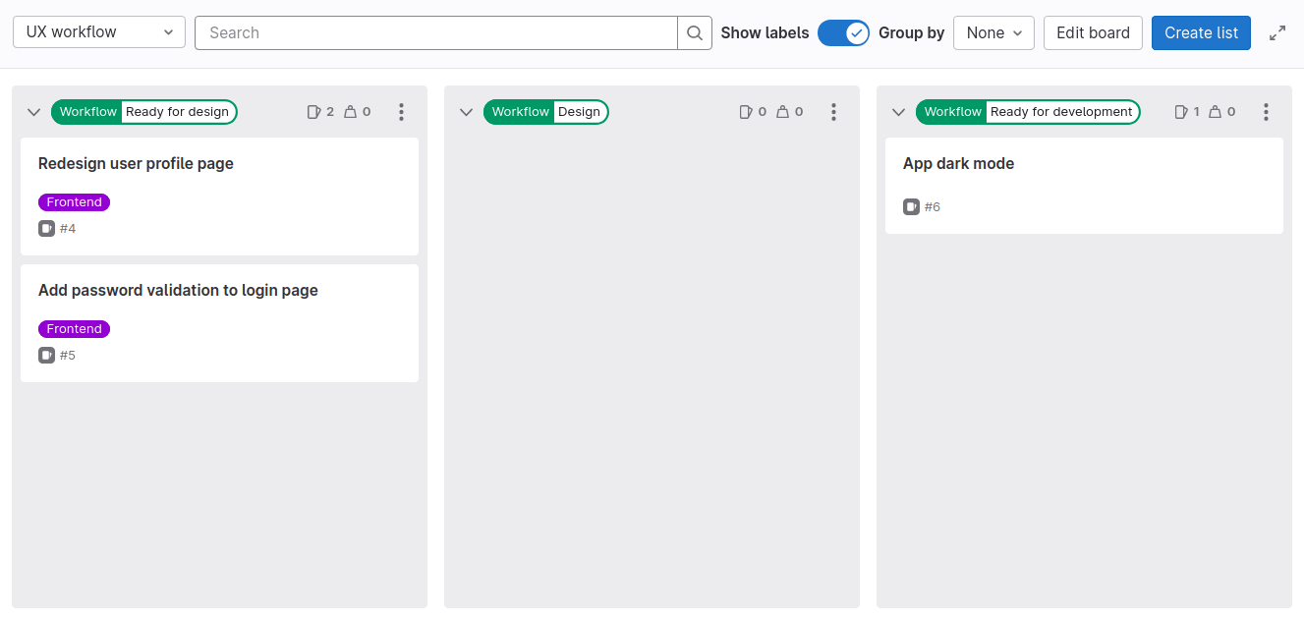Image resolution: width=1304 pixels, height=619 pixels.
Task: Open the UX workflow board selector dropdown
Action: pos(98,31)
